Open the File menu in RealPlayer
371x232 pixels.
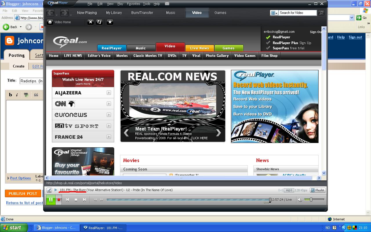pos(90,4)
